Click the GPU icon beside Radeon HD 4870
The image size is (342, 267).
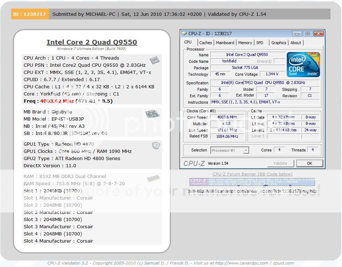coord(155,146)
